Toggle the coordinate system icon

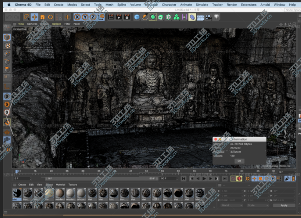click(x=101, y=17)
